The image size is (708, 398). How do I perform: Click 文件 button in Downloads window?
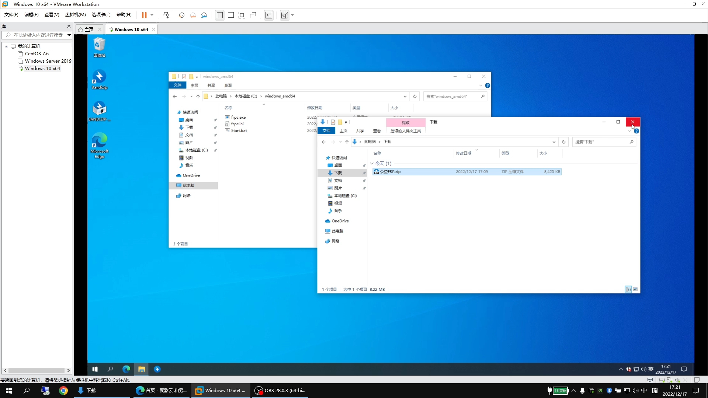click(x=326, y=131)
